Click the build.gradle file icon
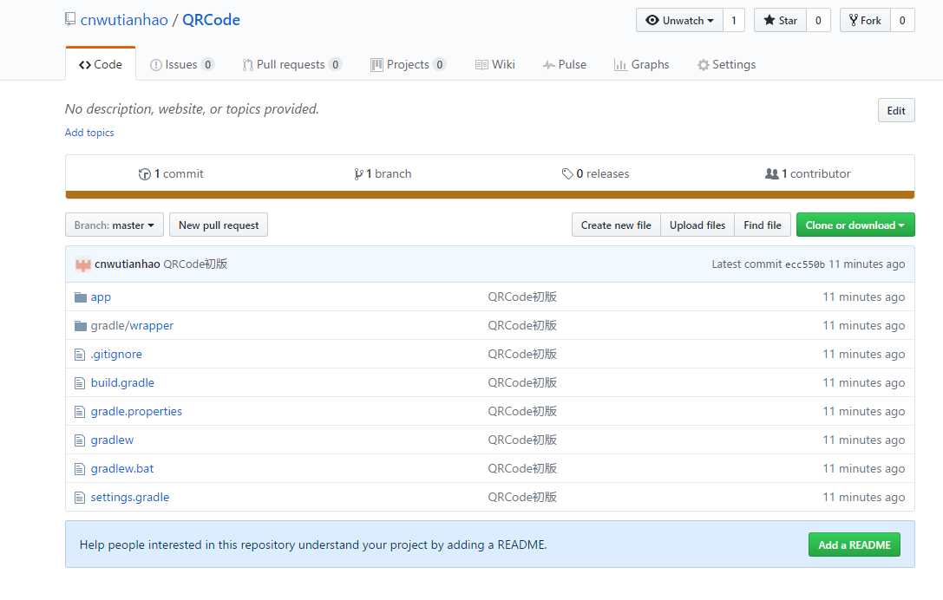943x600 pixels. click(x=80, y=383)
